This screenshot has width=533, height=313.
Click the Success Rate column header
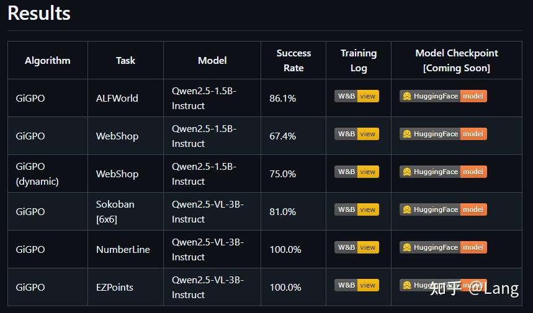tap(293, 60)
